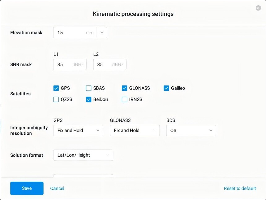266x200 pixels.
Task: Enable the QZSS checkbox
Action: click(x=56, y=99)
